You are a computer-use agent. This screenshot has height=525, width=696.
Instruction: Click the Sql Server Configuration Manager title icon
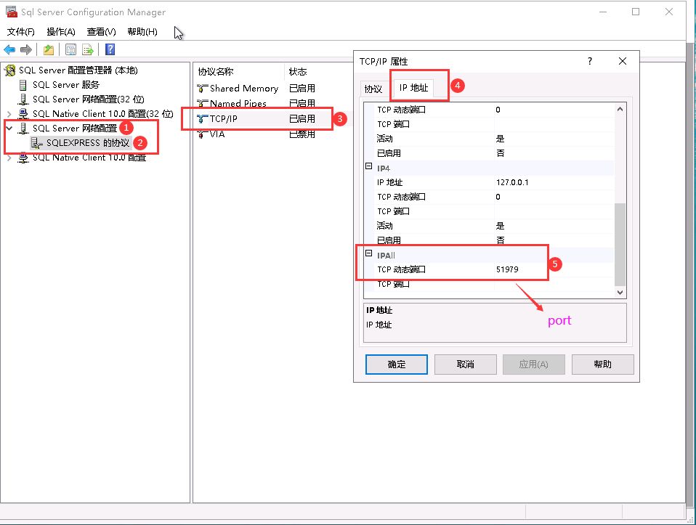[x=11, y=12]
